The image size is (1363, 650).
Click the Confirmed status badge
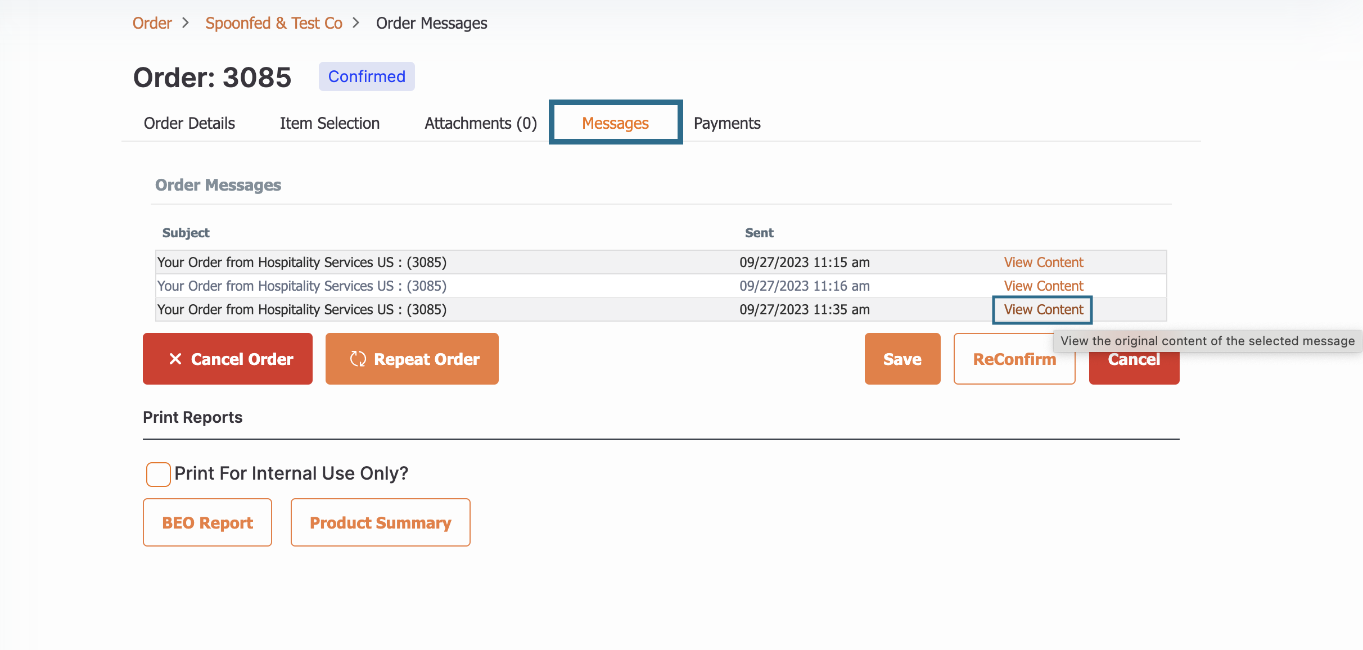pyautogui.click(x=367, y=76)
